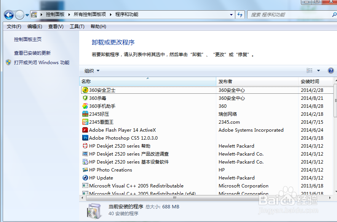Open the 帮助(H) menu

(x=98, y=26)
